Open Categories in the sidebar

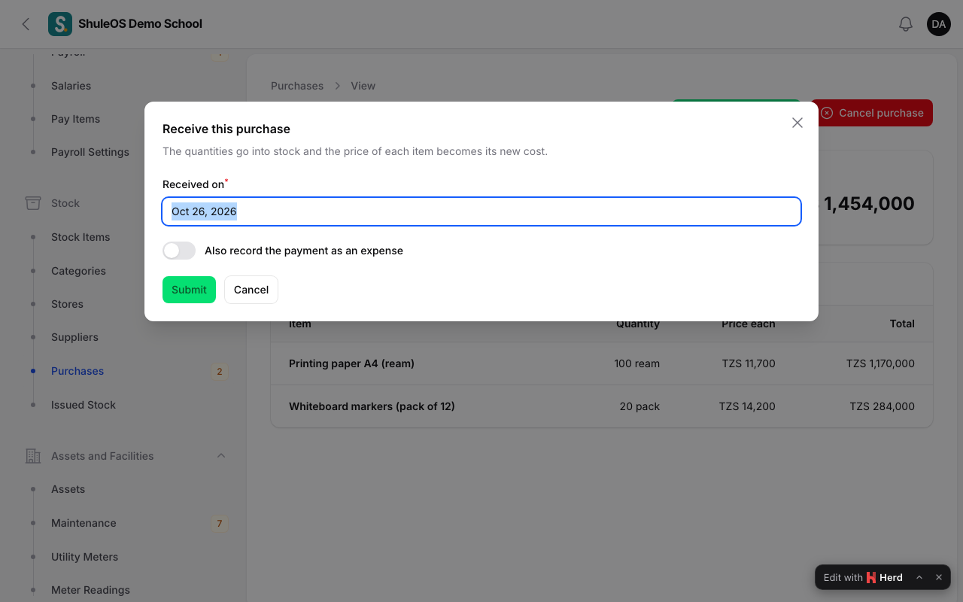78,271
